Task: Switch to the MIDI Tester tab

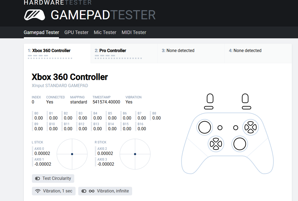Action: (x=134, y=32)
